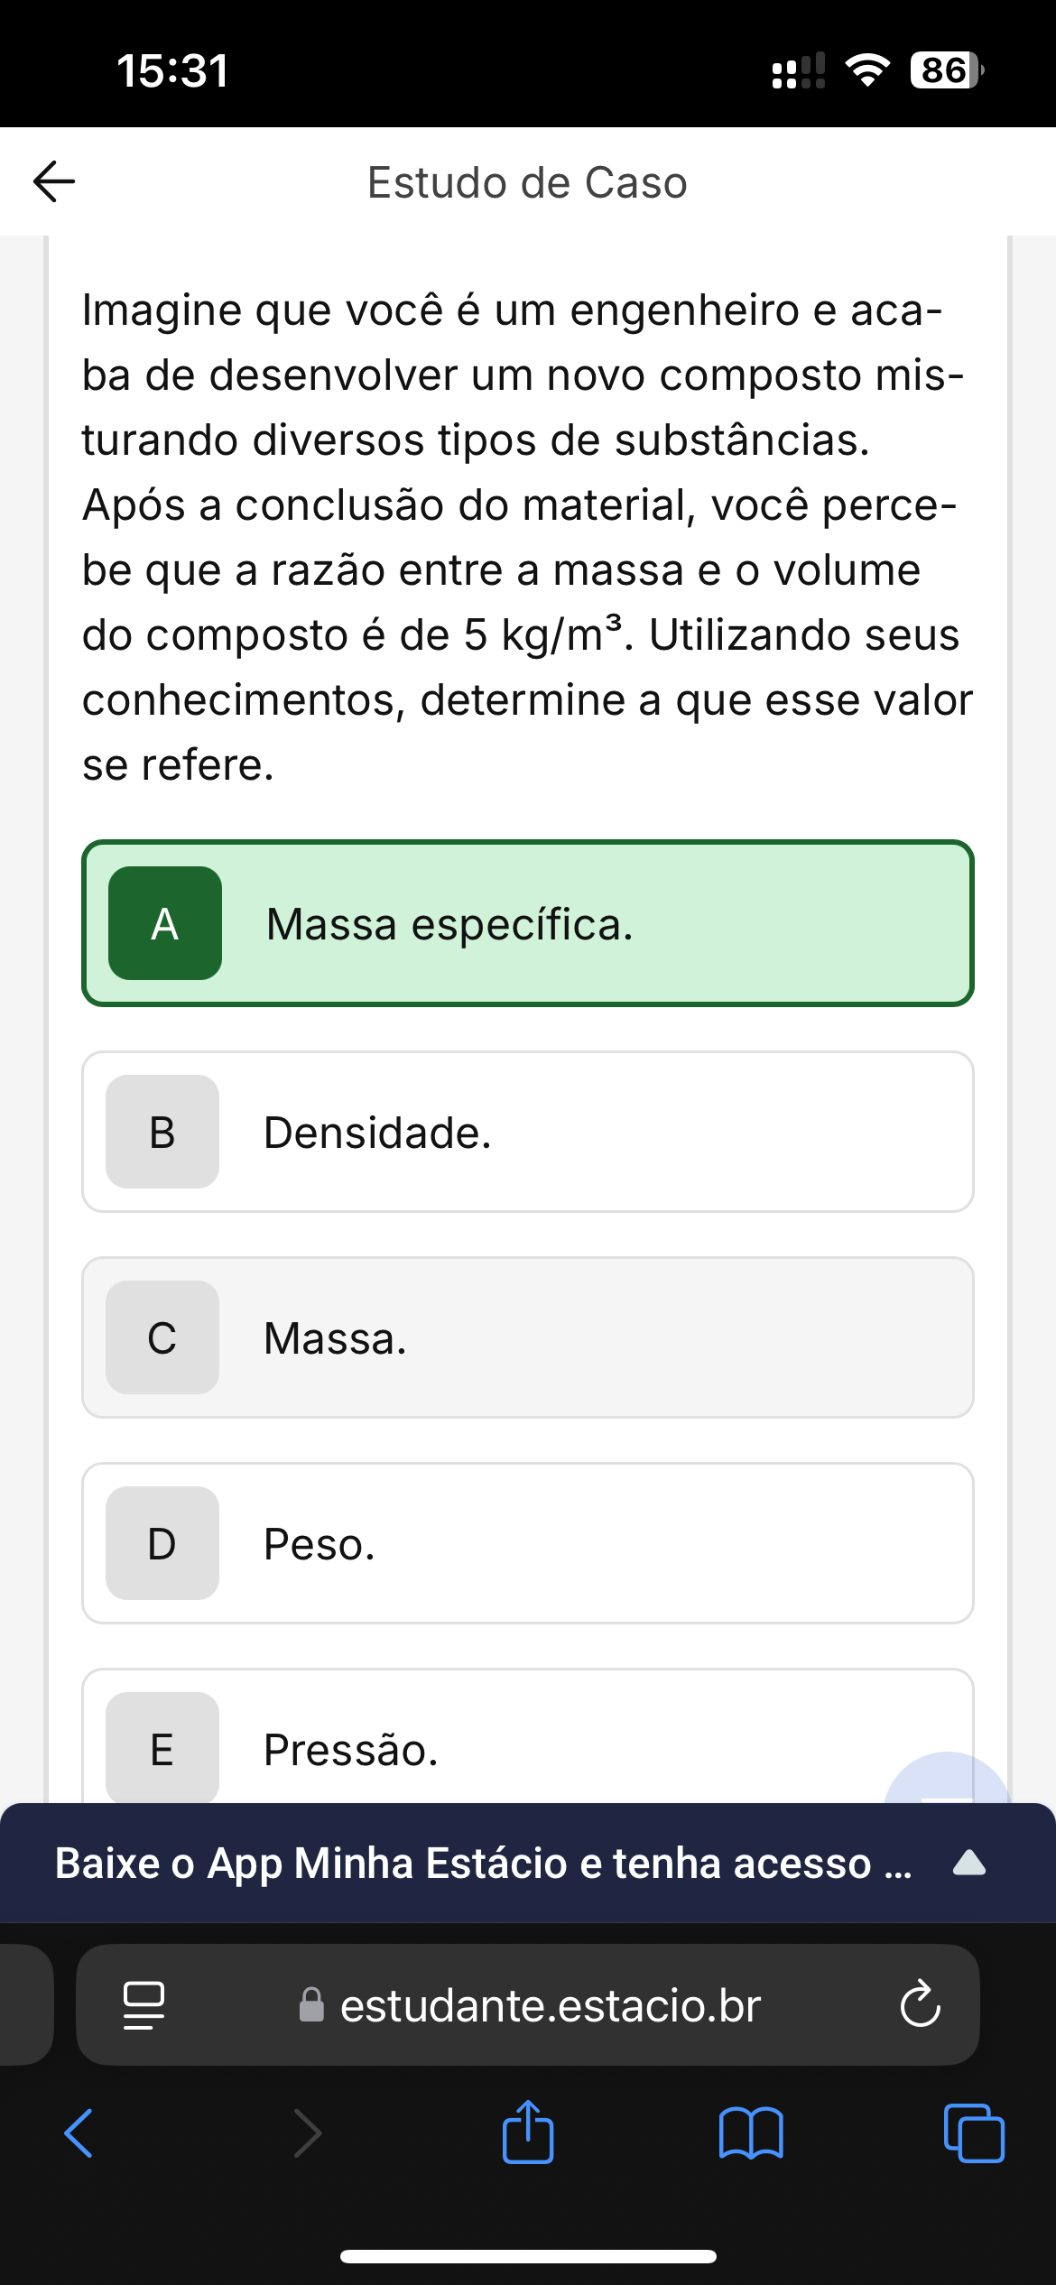Tap the Estudo de Caso title
The image size is (1056, 2285).
pyautogui.click(x=527, y=182)
